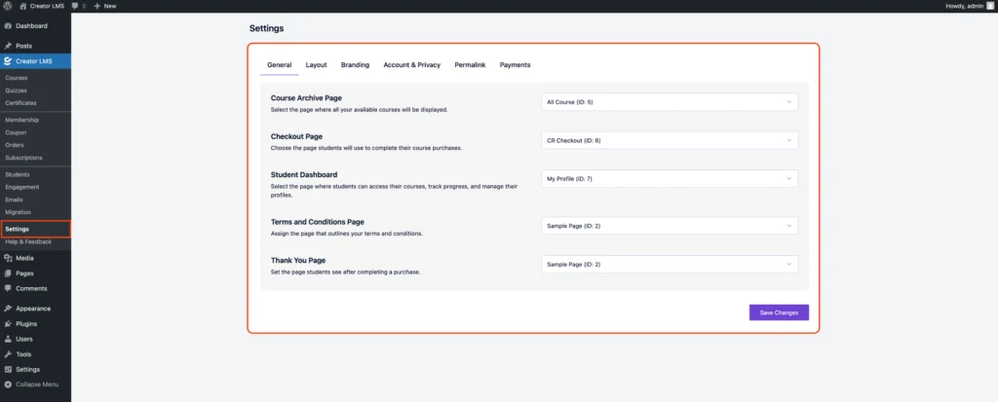998x402 pixels.
Task: Click the Settings page heading
Action: (x=267, y=28)
